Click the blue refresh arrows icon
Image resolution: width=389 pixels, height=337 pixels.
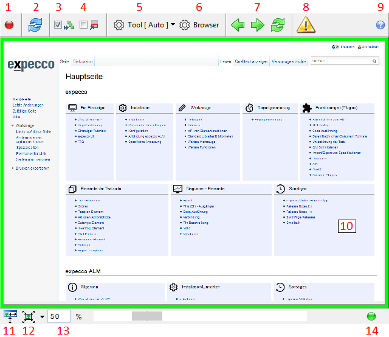[x=35, y=26]
